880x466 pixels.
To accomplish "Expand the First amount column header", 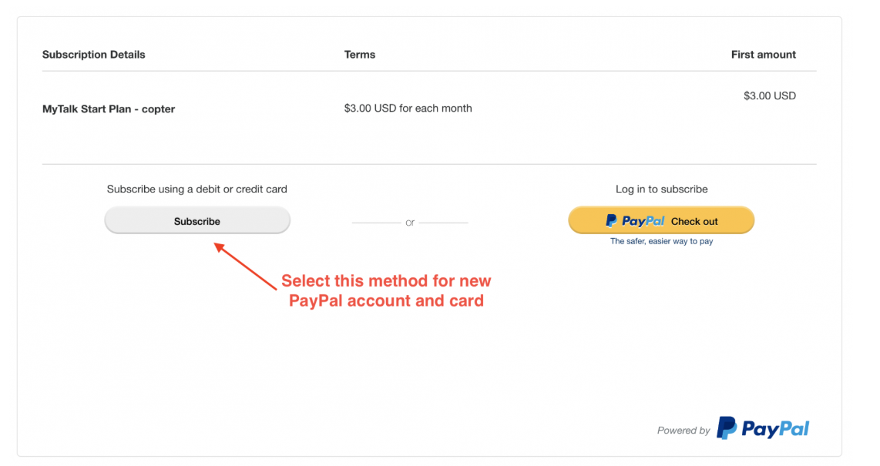I will pyautogui.click(x=764, y=54).
